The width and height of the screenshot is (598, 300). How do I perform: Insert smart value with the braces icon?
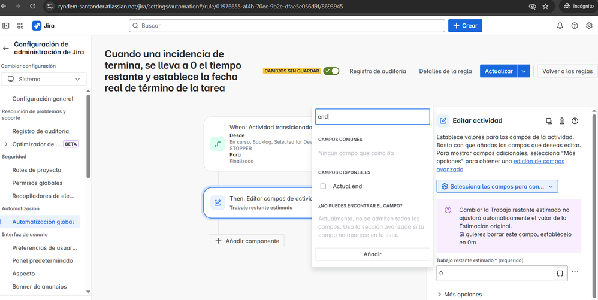(x=560, y=273)
